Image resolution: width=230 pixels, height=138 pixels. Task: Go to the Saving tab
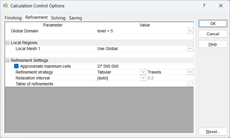(75, 18)
